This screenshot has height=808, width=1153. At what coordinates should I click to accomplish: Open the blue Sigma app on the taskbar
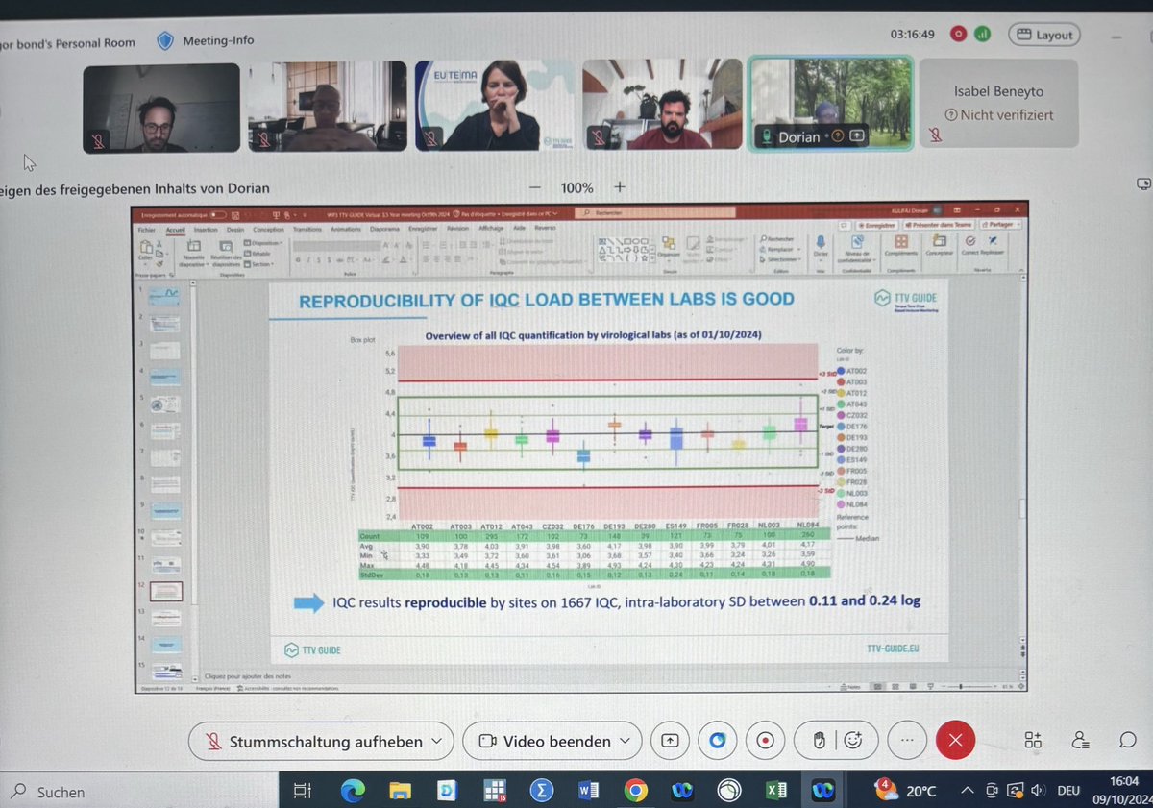click(x=541, y=791)
